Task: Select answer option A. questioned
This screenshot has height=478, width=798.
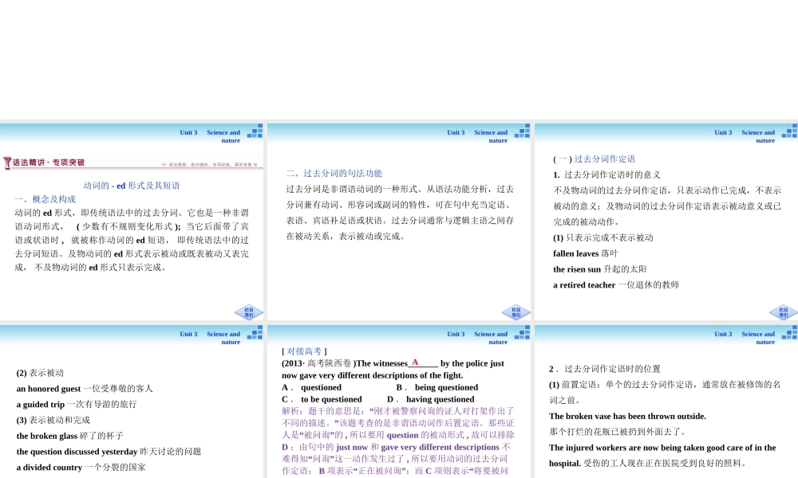Action: coord(312,387)
